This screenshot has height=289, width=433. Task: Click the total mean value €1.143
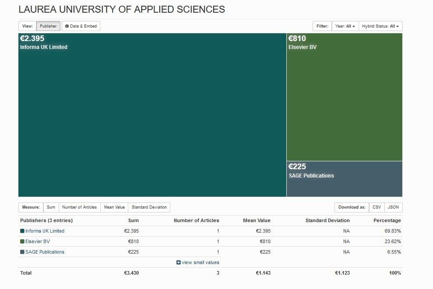point(263,273)
